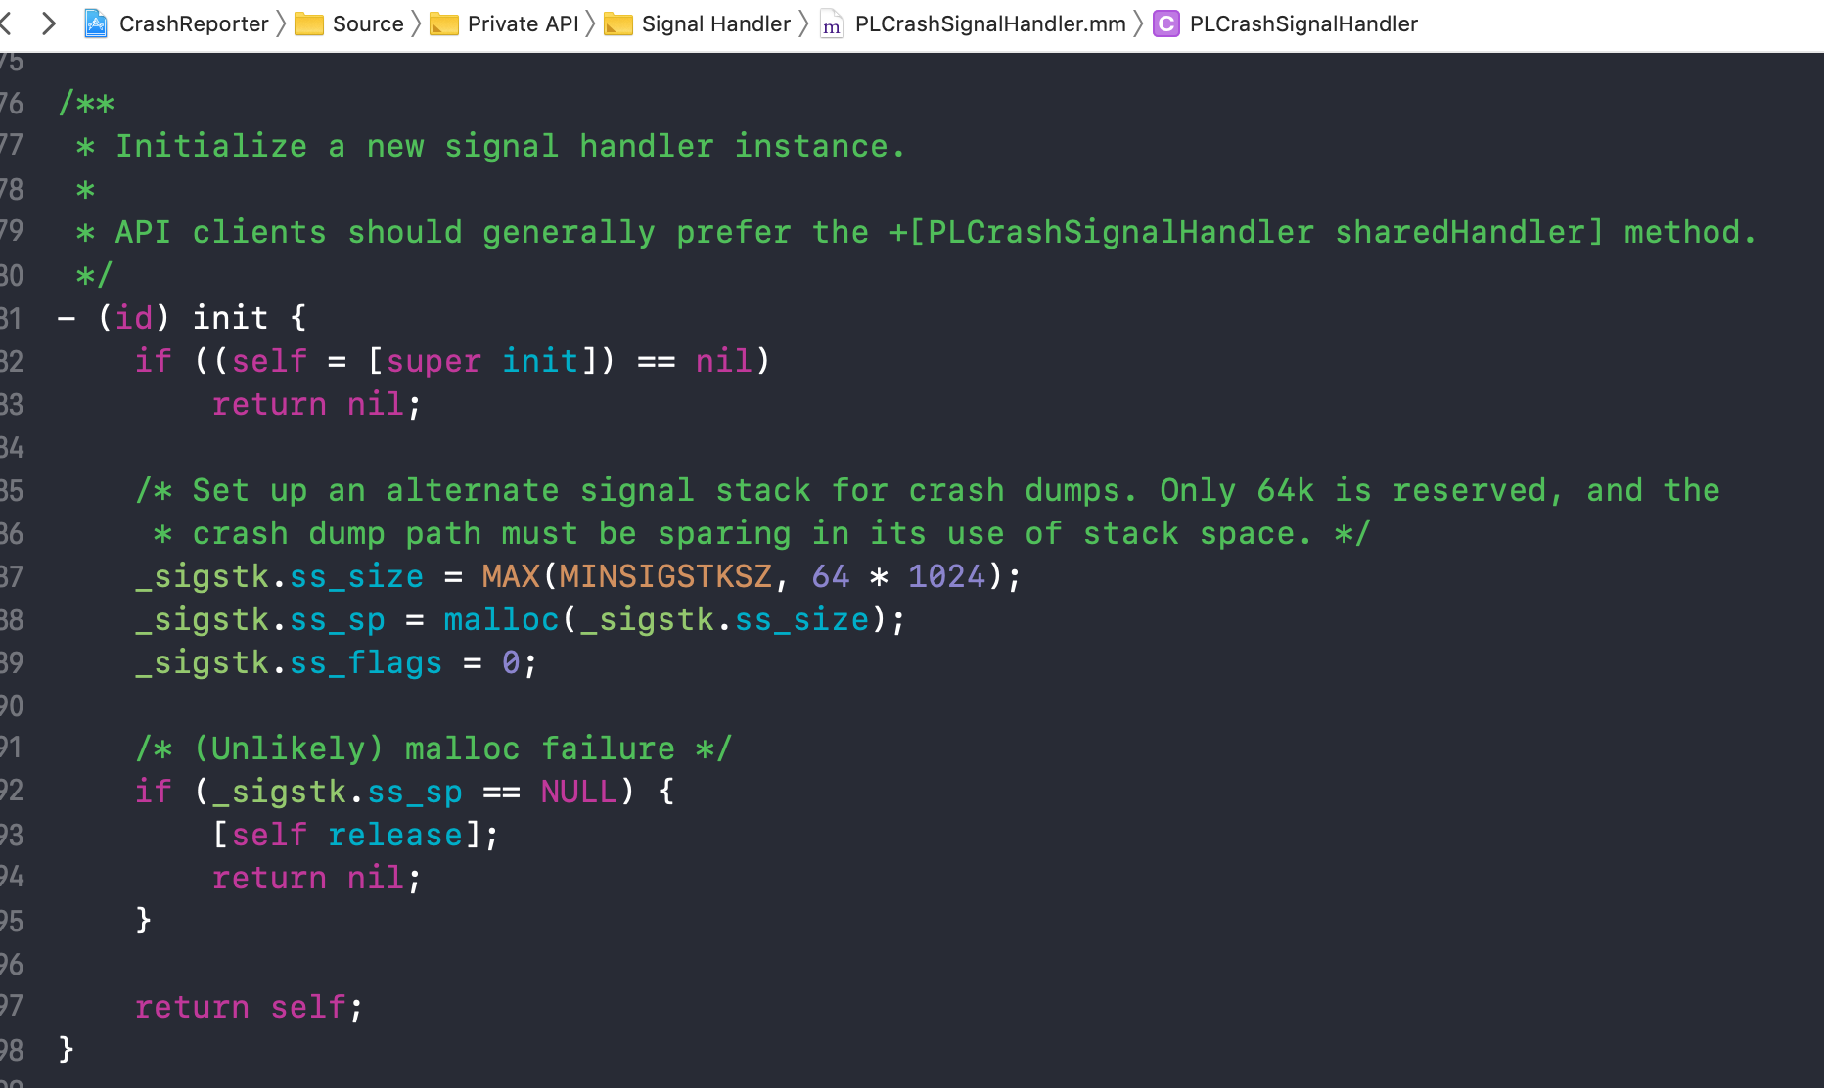This screenshot has height=1088, width=1824.
Task: Click the MAX macro name
Action: 511,576
